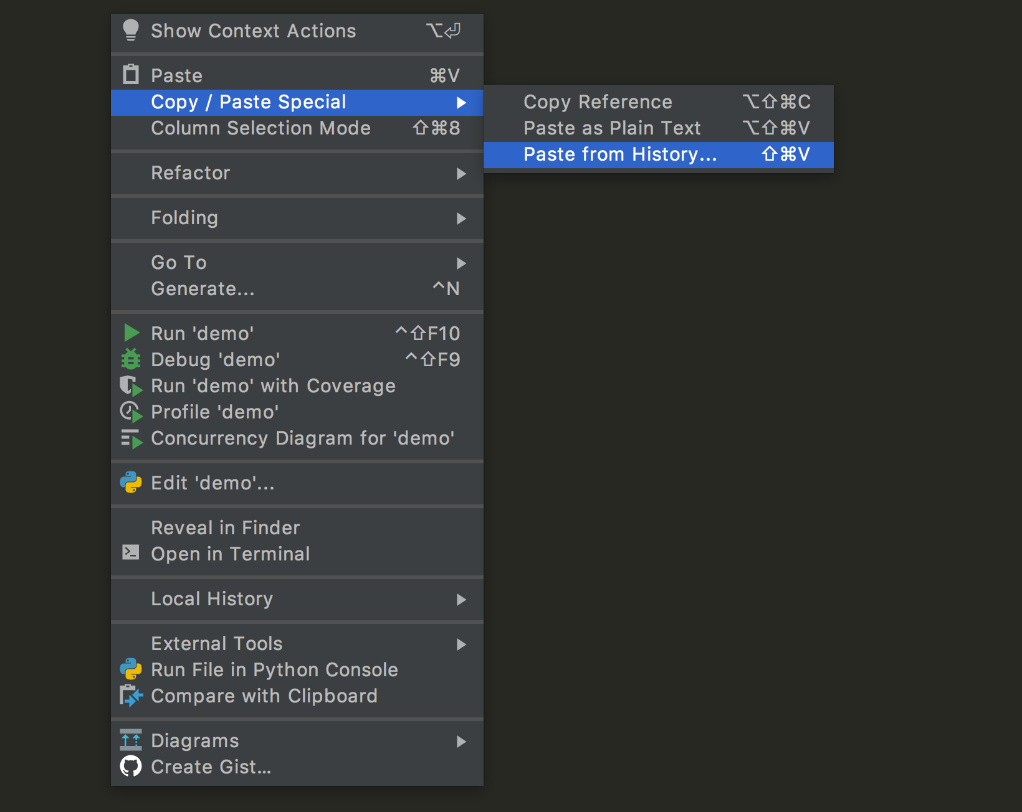This screenshot has width=1022, height=812.
Task: Click the Profile 'demo' clock icon
Action: [x=131, y=412]
